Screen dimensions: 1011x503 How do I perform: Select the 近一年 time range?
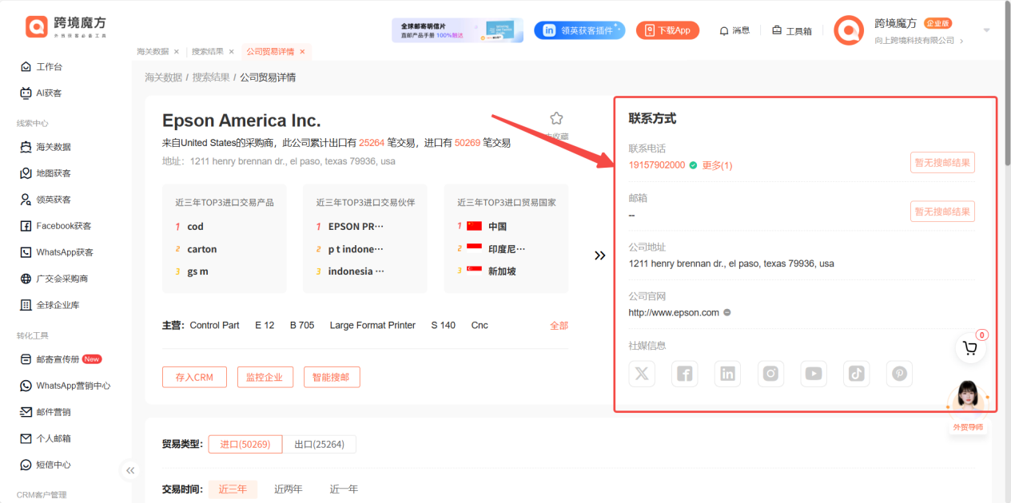tap(344, 489)
